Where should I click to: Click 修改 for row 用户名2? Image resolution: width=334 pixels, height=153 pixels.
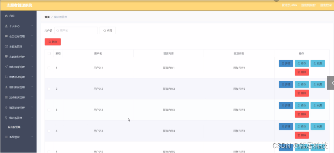302,84
